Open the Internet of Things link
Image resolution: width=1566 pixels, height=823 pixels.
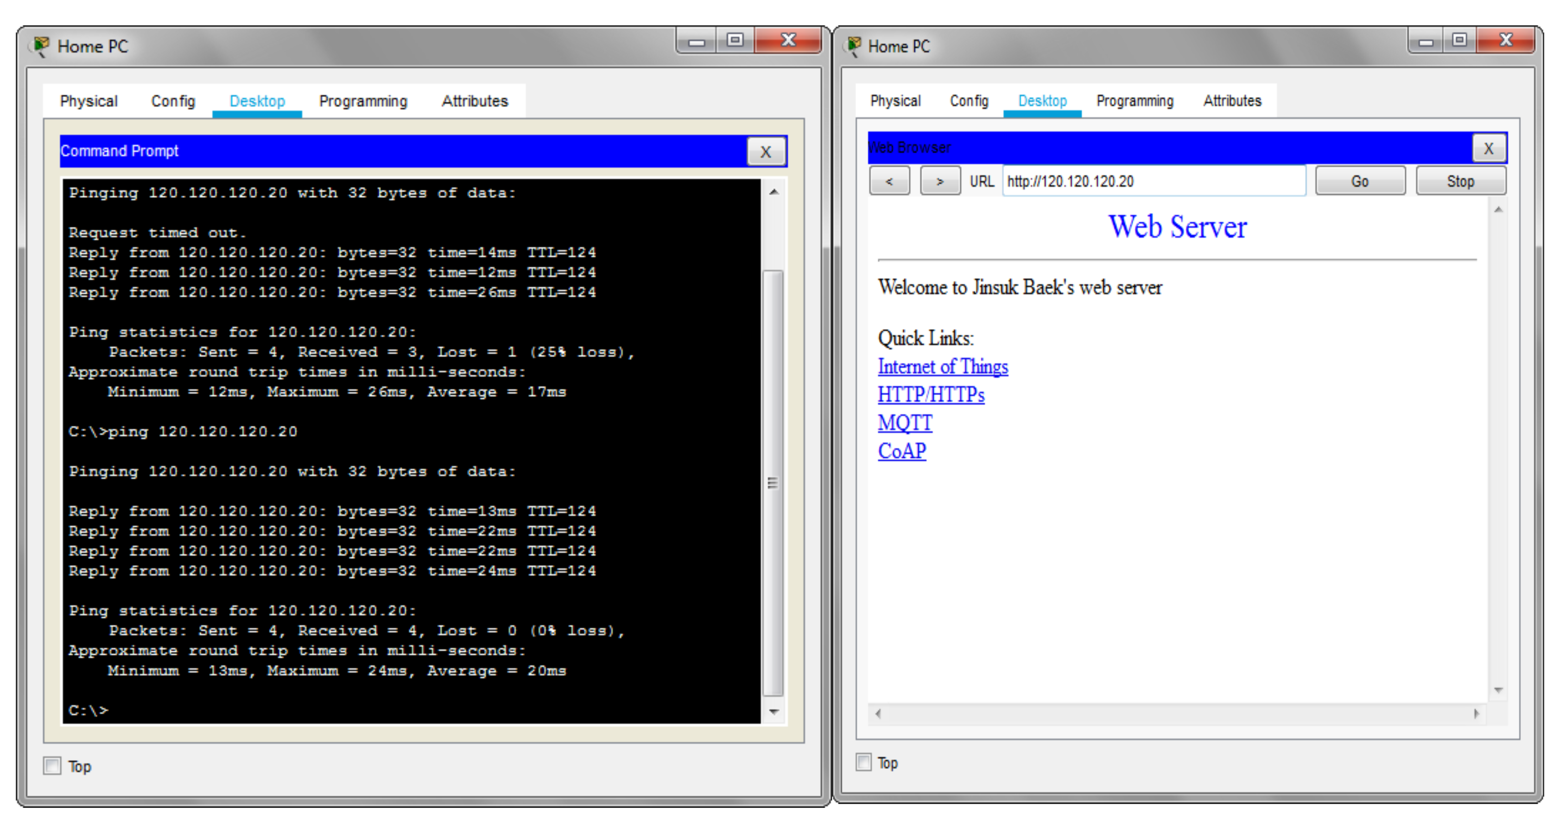click(x=943, y=366)
